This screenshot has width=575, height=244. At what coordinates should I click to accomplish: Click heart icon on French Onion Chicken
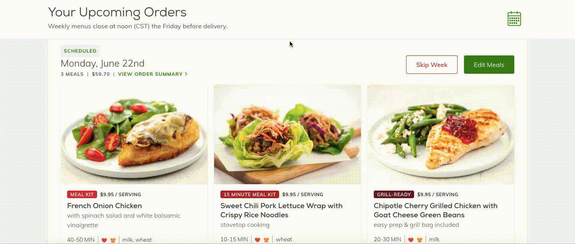pos(104,240)
